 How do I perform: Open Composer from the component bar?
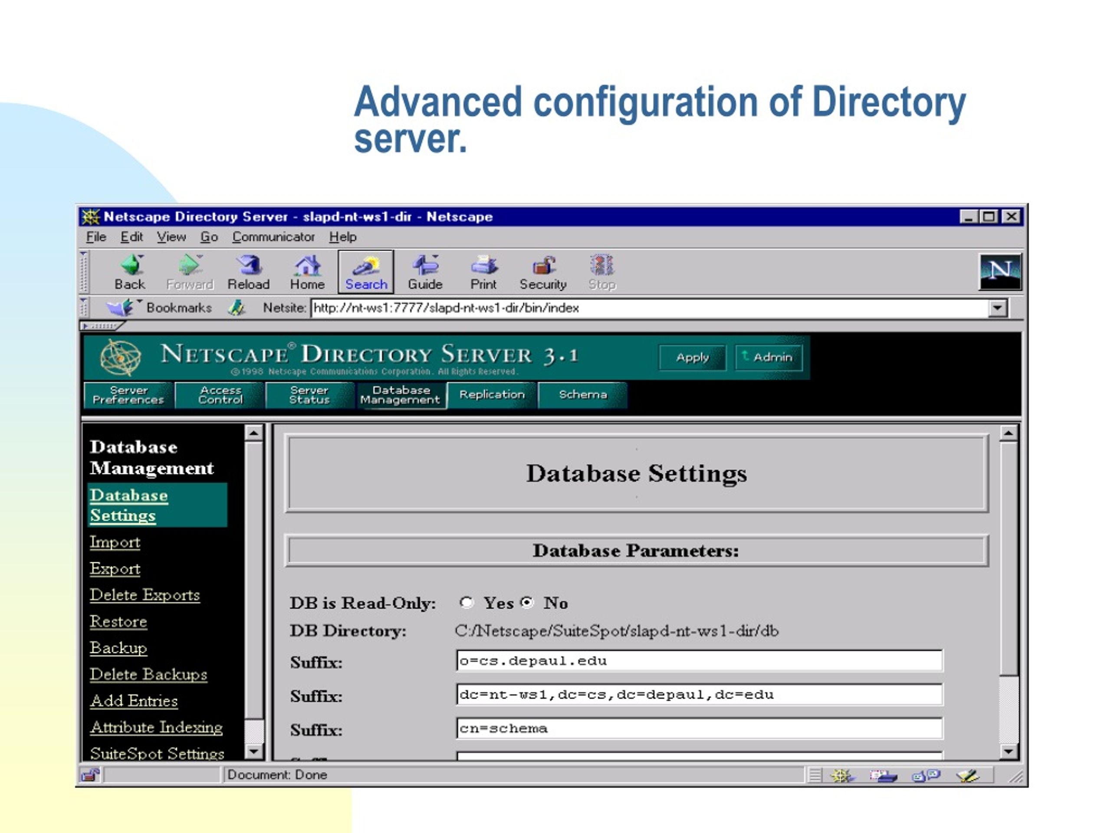[968, 776]
